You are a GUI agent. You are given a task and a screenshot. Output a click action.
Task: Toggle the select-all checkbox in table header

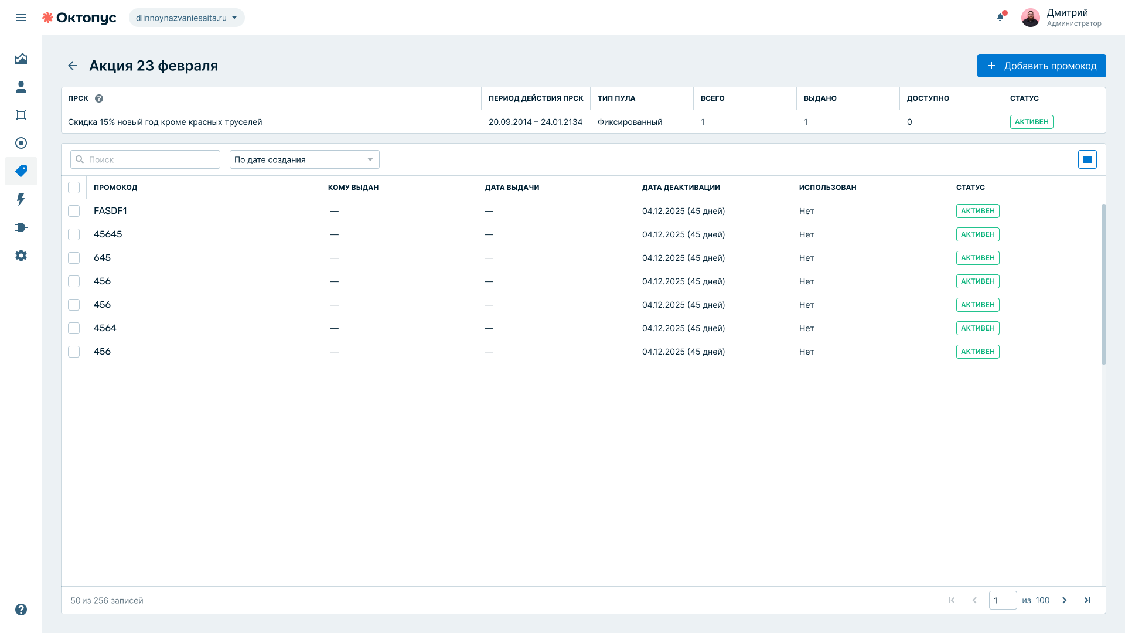(x=74, y=188)
